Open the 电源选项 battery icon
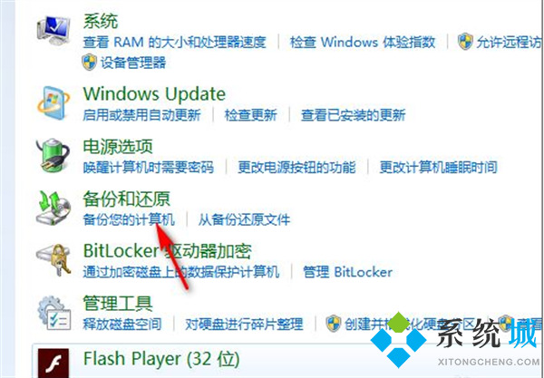This screenshot has height=378, width=544. point(53,155)
